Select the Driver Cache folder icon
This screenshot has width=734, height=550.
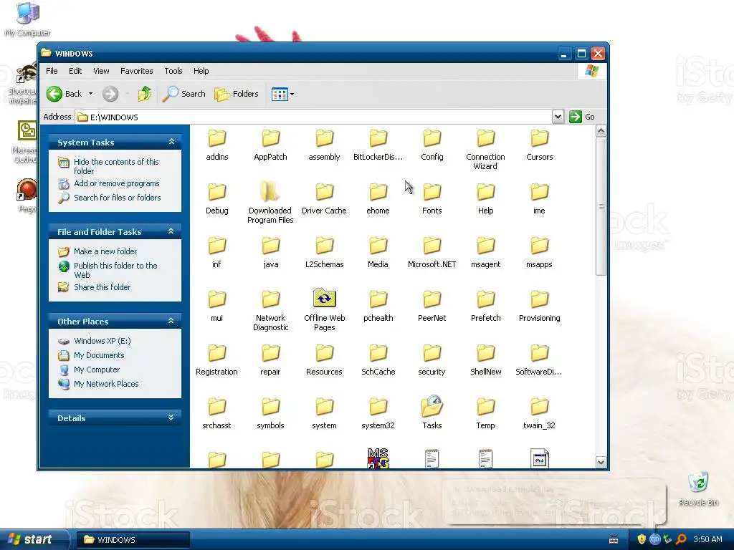pos(324,192)
